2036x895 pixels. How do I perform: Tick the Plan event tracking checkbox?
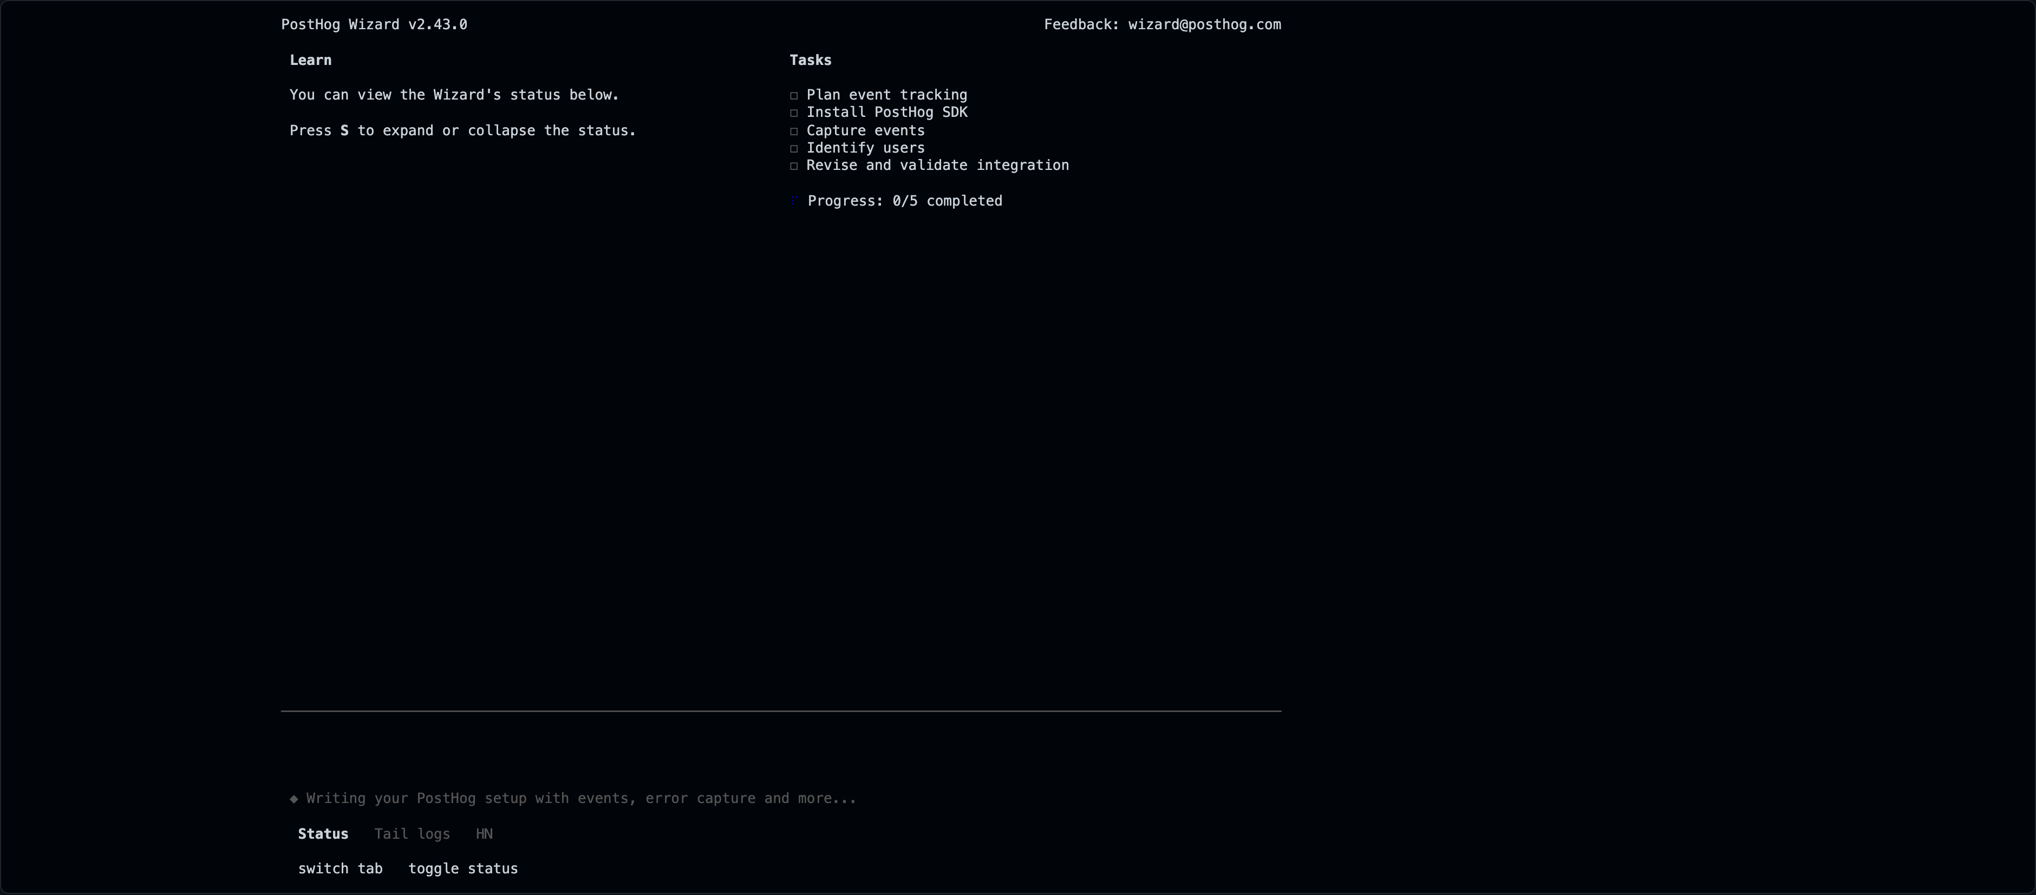[x=793, y=96]
